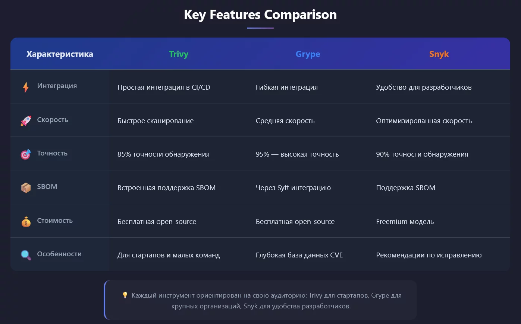Click "Через Syft интеграцию" text

click(x=293, y=188)
